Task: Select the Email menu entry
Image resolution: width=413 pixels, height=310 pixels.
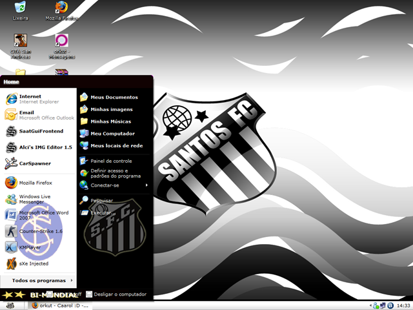Action: (x=39, y=115)
